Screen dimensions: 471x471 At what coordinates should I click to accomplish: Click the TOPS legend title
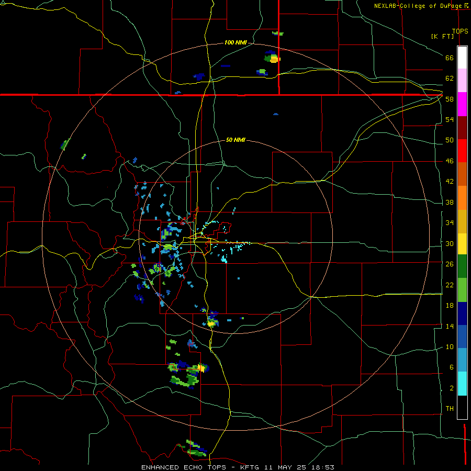(x=460, y=31)
